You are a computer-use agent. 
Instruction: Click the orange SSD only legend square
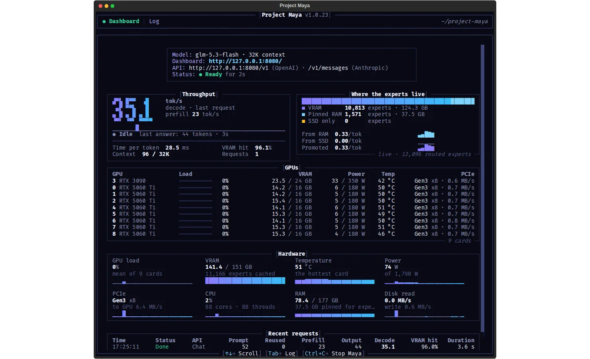click(x=303, y=121)
